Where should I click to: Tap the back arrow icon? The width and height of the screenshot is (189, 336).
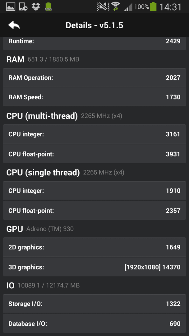tap(14, 25)
